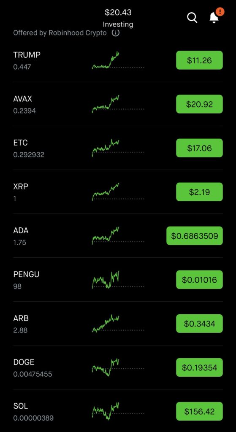Image resolution: width=236 pixels, height=432 pixels.
Task: Select the ADA holding row label
Action: click(21, 230)
